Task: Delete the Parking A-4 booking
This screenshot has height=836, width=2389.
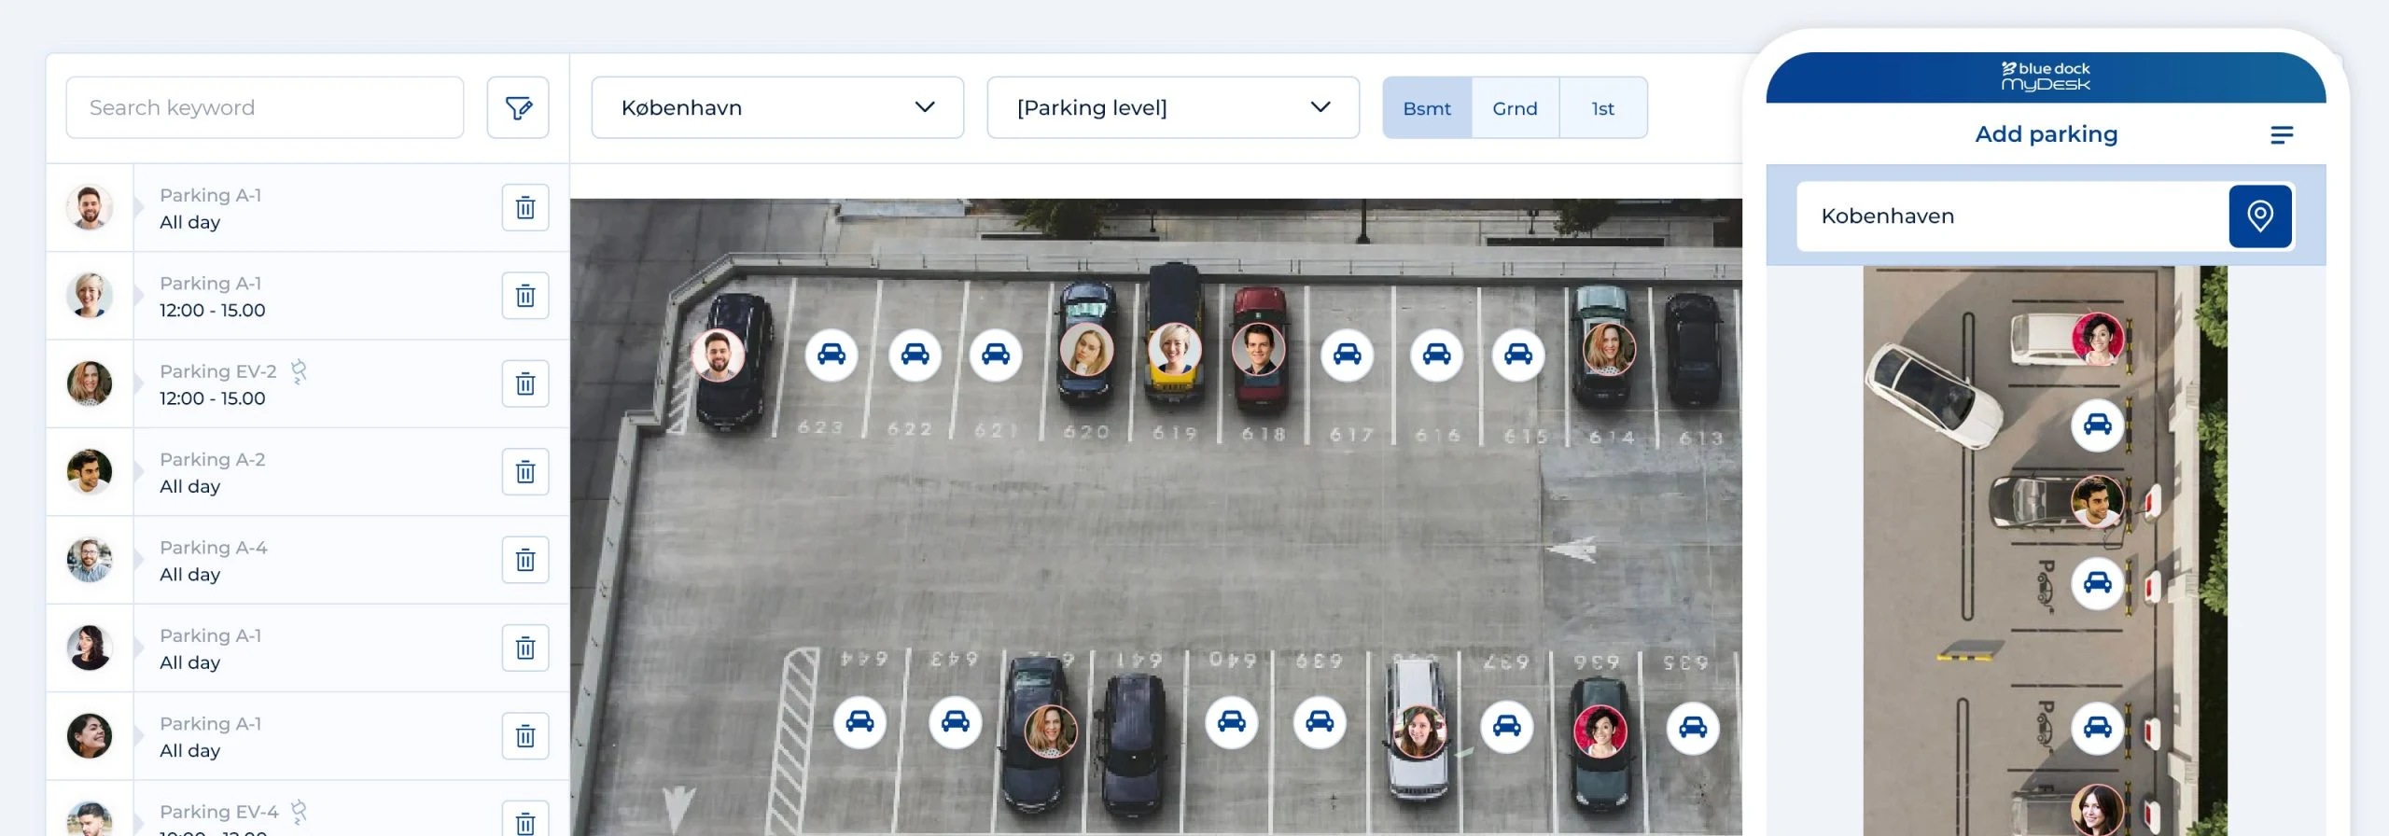Action: tap(525, 560)
